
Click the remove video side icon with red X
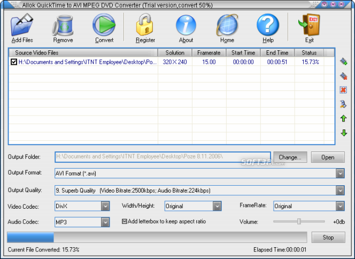(x=343, y=76)
